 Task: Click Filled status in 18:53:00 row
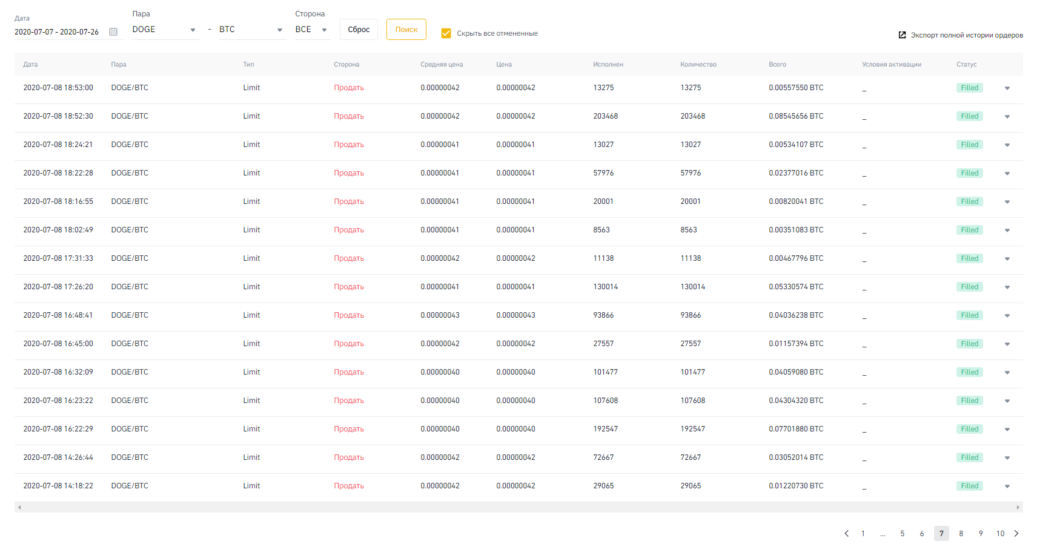tap(970, 88)
